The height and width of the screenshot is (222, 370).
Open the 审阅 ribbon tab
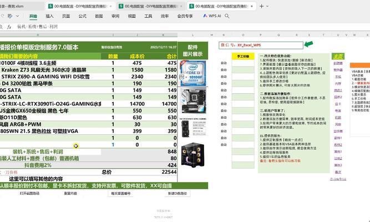(x=115, y=16)
